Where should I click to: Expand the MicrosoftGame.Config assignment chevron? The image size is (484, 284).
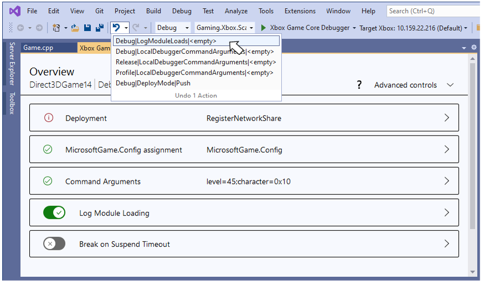tap(446, 149)
